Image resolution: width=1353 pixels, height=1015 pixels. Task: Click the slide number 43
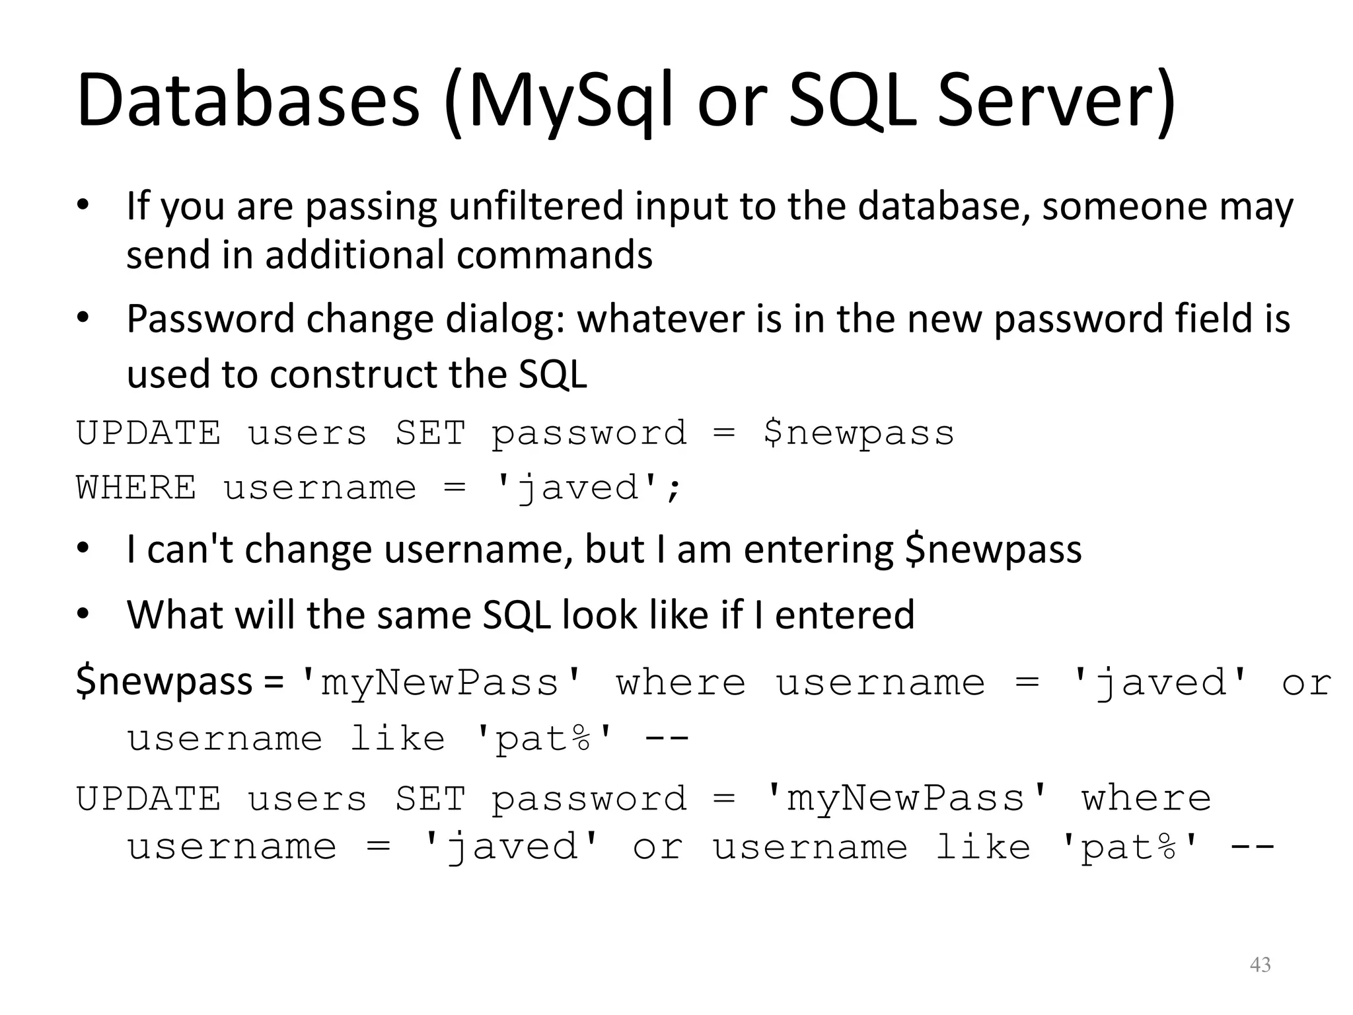1260,965
